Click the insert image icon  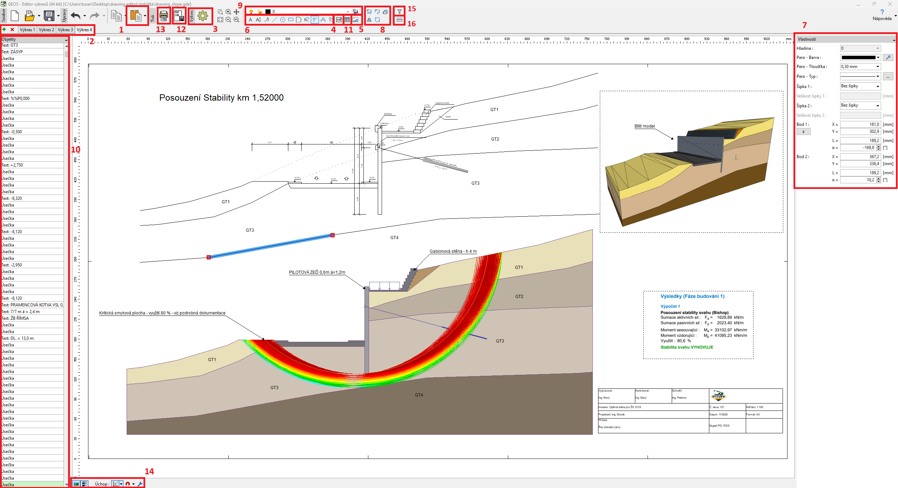(355, 20)
